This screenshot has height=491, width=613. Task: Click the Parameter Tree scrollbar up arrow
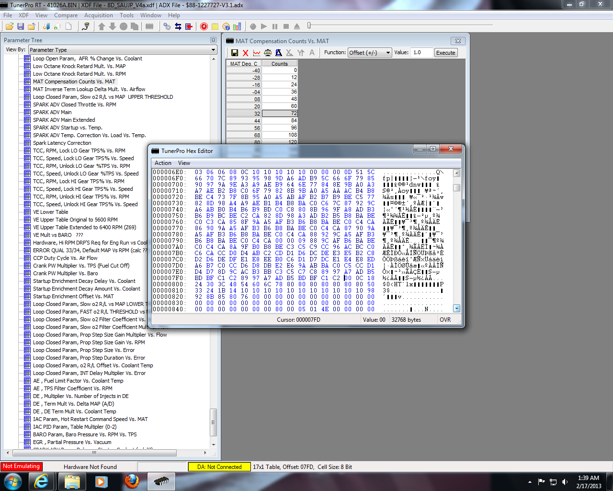pyautogui.click(x=214, y=58)
